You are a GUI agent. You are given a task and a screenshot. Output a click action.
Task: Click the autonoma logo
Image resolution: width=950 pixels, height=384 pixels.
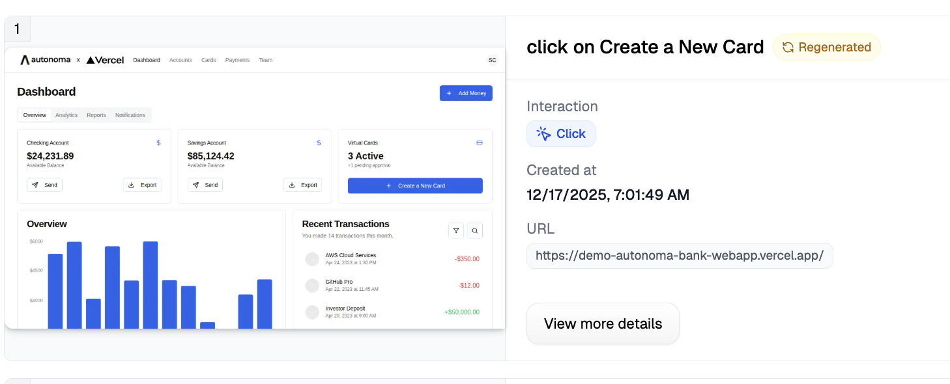[45, 60]
